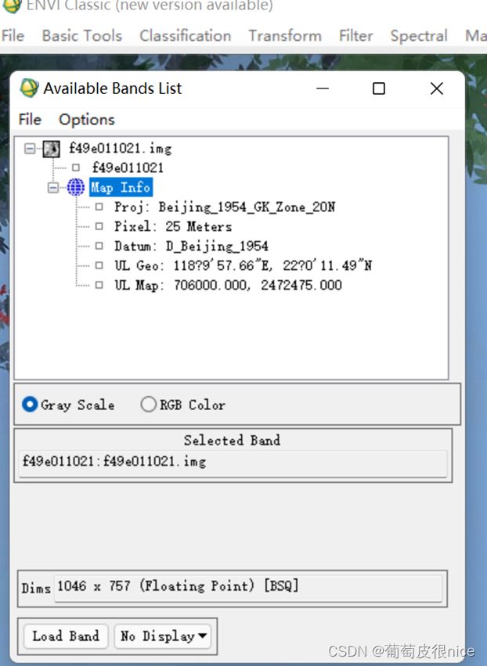The height and width of the screenshot is (666, 487).
Task: Select the Map Info tree item
Action: pos(121,187)
